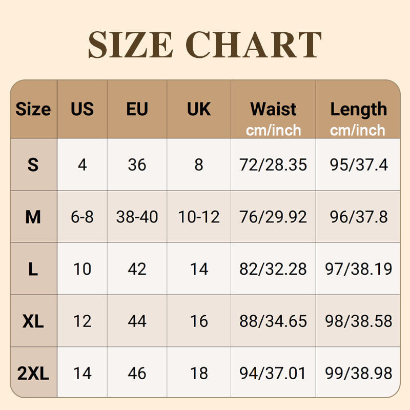Click EU size 38-40 cell
The width and height of the screenshot is (410, 410).
coord(137,217)
